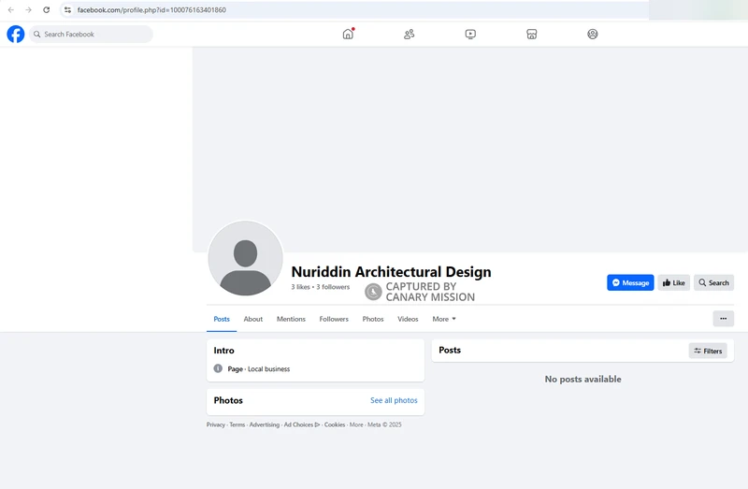This screenshot has height=489, width=748.
Task: Open the Home feed icon
Action: click(348, 34)
